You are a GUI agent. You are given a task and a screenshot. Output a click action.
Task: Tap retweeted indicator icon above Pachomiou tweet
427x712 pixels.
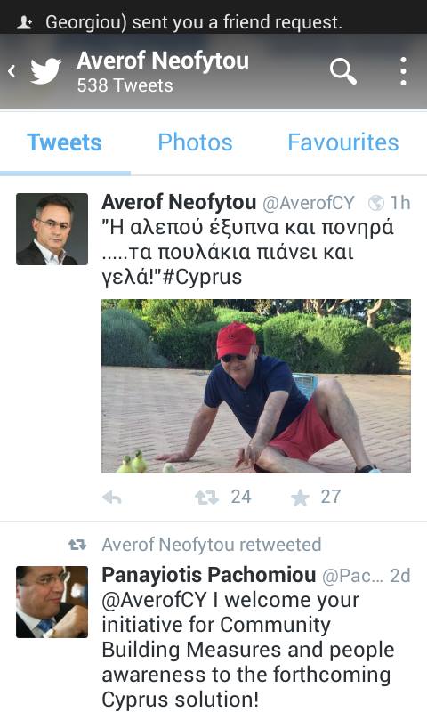[x=77, y=545]
